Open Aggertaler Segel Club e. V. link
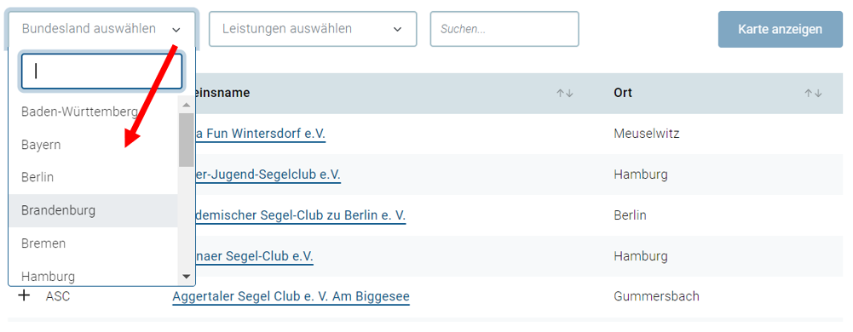This screenshot has width=853, height=332. tap(291, 297)
